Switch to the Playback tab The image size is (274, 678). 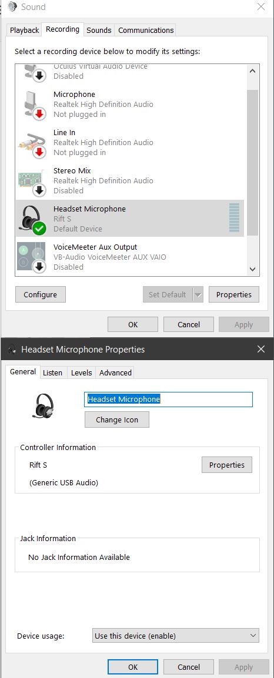coord(24,31)
